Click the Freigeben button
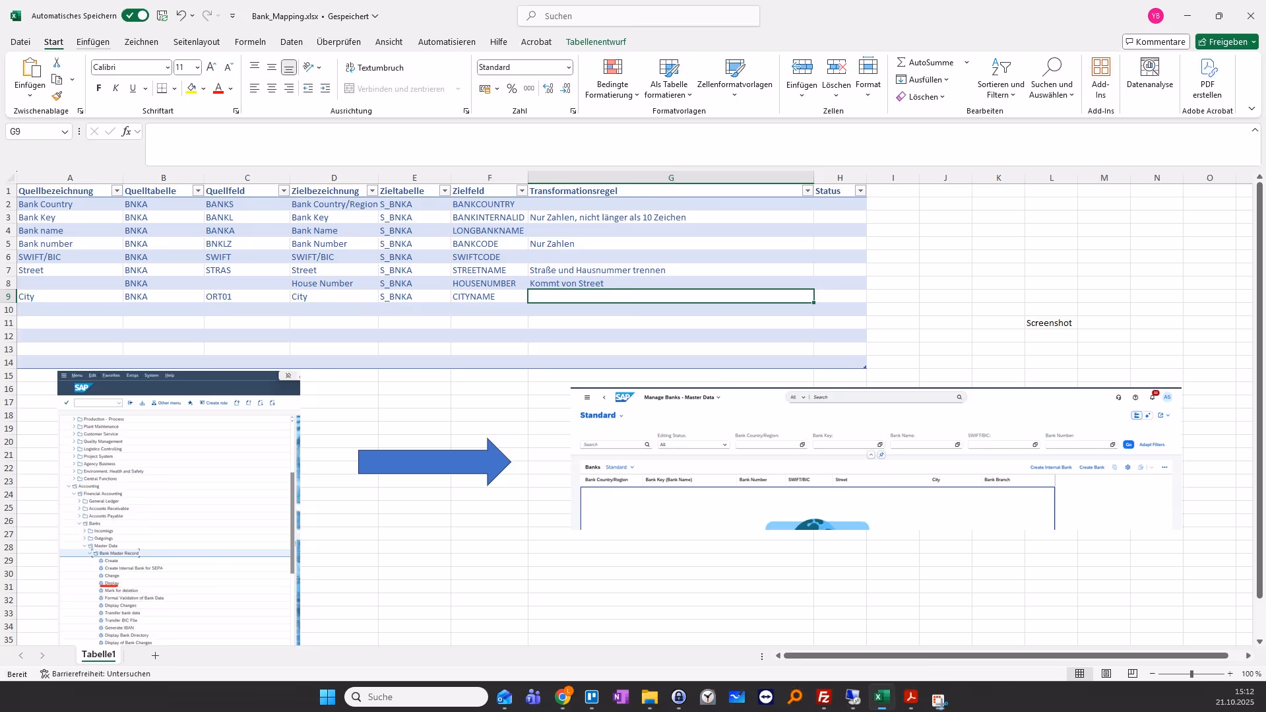The height and width of the screenshot is (712, 1266). [x=1226, y=42]
